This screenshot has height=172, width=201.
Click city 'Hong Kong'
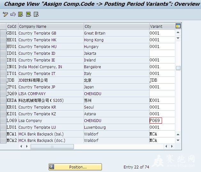[x=94, y=40]
